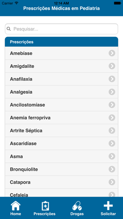Screen dimensions: 123x219
Task: Open the Analgesia prescription
Action: 61,92
